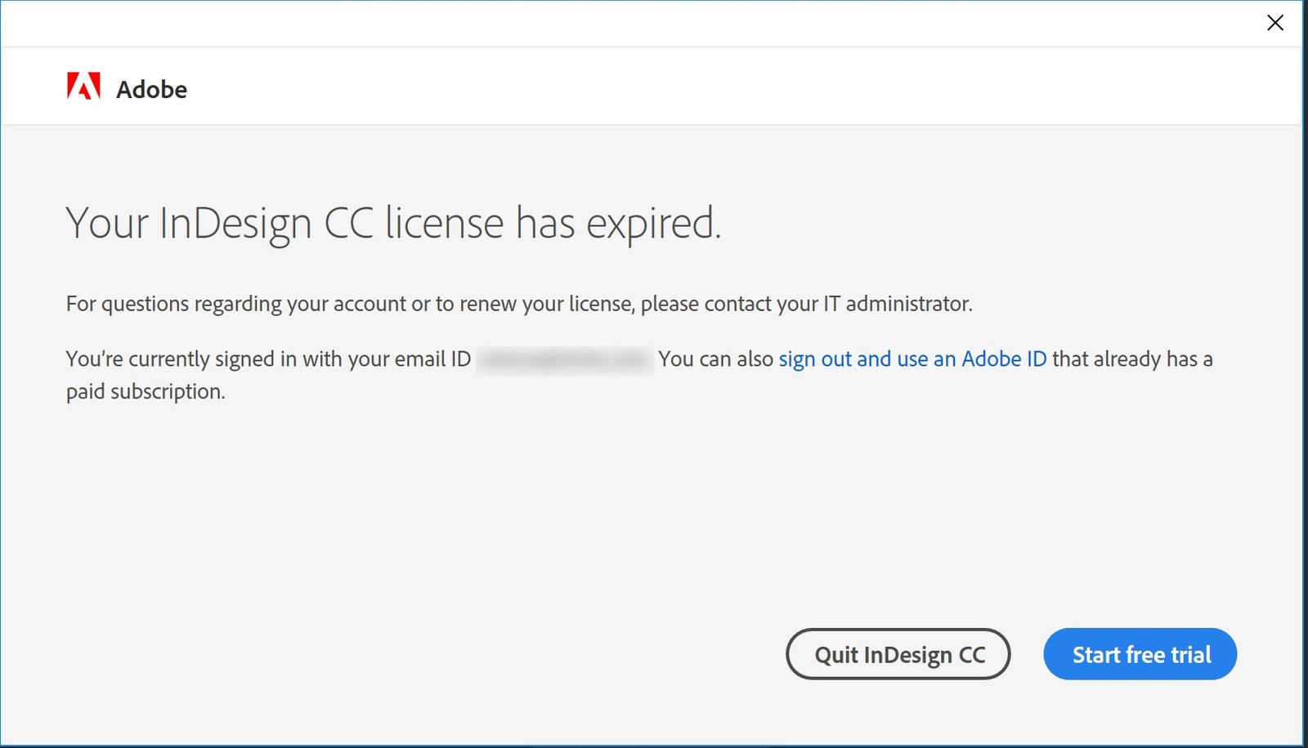Start the free trial
The image size is (1308, 748).
coord(1140,654)
